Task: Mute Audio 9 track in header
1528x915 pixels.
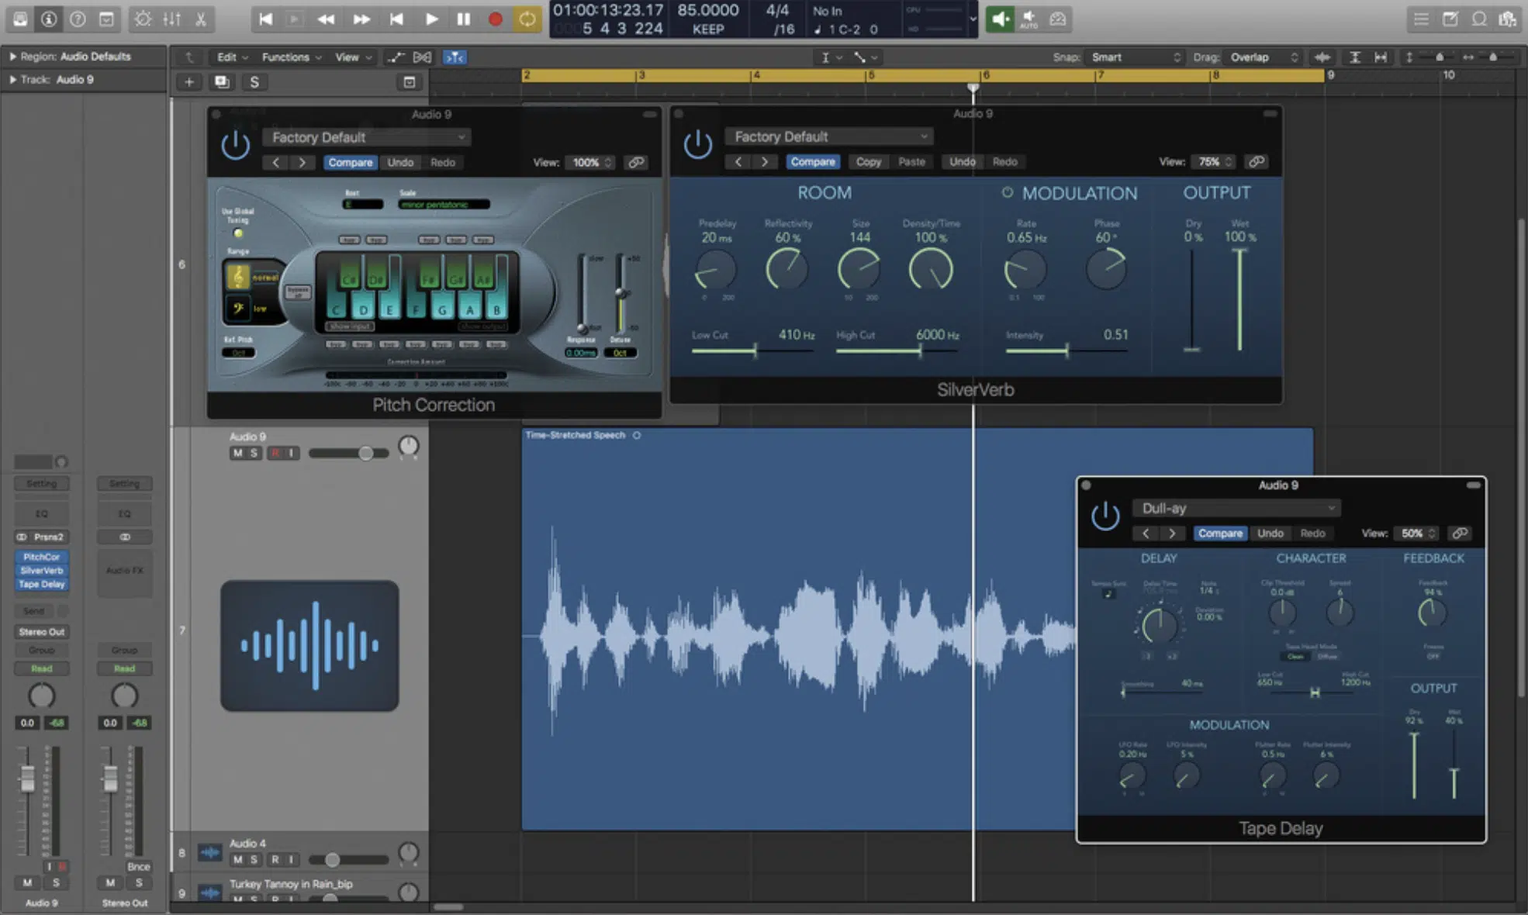Action: point(237,453)
